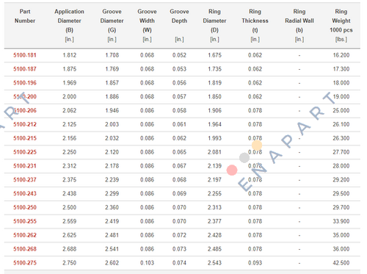Click the Ring Weight 1000 pcs header
The height and width of the screenshot is (274, 367).
[x=341, y=25]
